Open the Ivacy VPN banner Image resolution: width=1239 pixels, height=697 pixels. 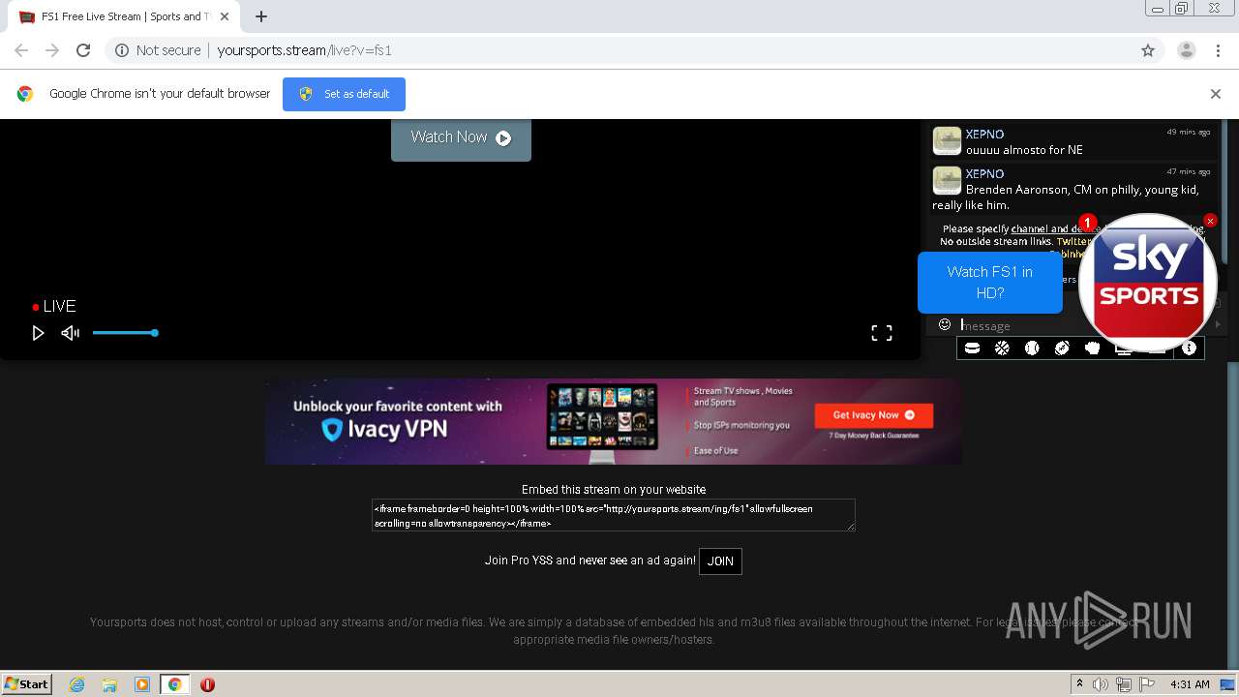coord(614,421)
